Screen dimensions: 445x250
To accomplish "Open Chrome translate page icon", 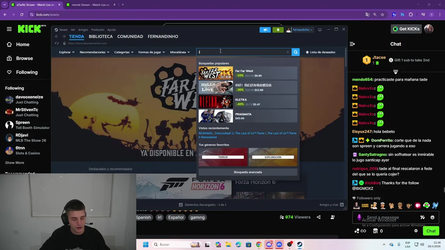I will coord(367,15).
